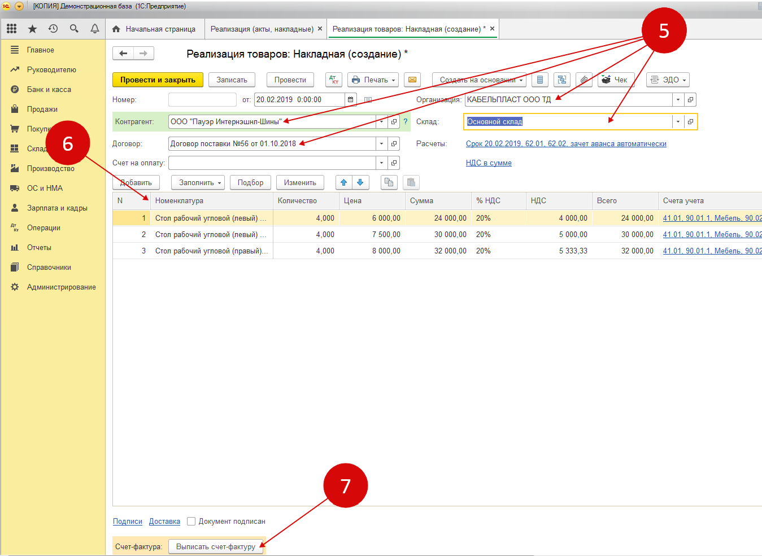Go forward with right arrow button
This screenshot has width=762, height=556.
pos(143,54)
